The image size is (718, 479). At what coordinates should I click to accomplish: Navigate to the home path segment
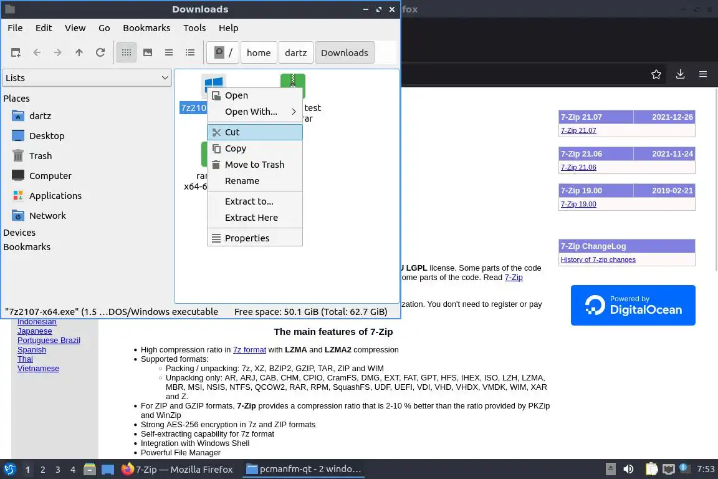point(259,53)
